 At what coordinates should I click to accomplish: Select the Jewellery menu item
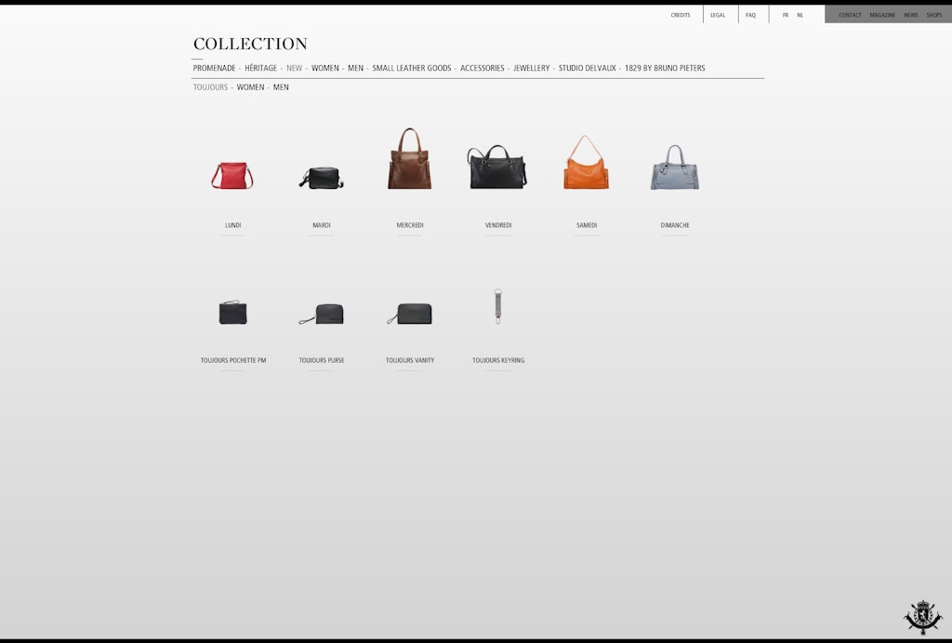pyautogui.click(x=531, y=68)
